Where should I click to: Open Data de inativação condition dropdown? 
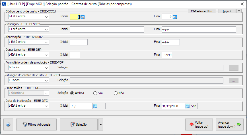pyautogui.click(x=29, y=106)
